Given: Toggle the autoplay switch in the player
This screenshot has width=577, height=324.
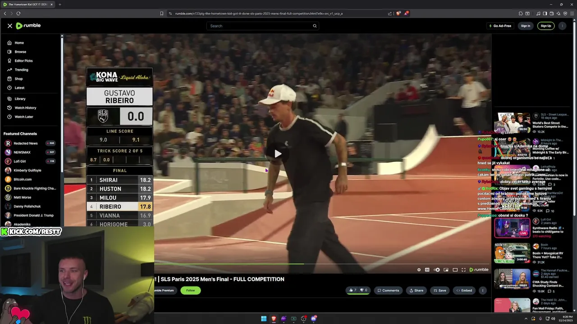Looking at the screenshot, I should point(436,270).
